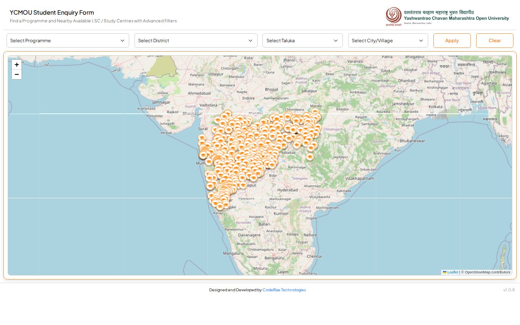Click the Vadodara label on the map
The width and height of the screenshot is (520, 325).
point(209,105)
